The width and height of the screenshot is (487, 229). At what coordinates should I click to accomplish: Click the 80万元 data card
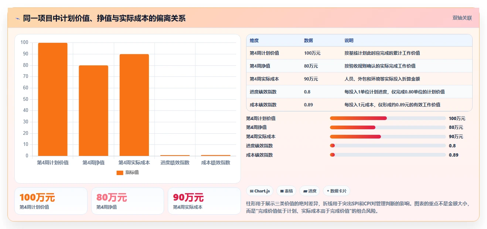click(x=127, y=201)
